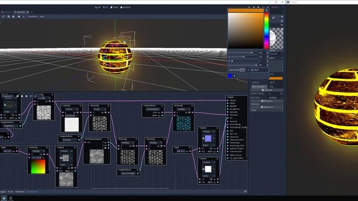358x201 pixels.
Task: Open the Script workspace
Action: click(x=114, y=7)
